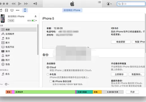146x102 pixels.
Task: Click the 16GB capacity badge
Action: 11,21
